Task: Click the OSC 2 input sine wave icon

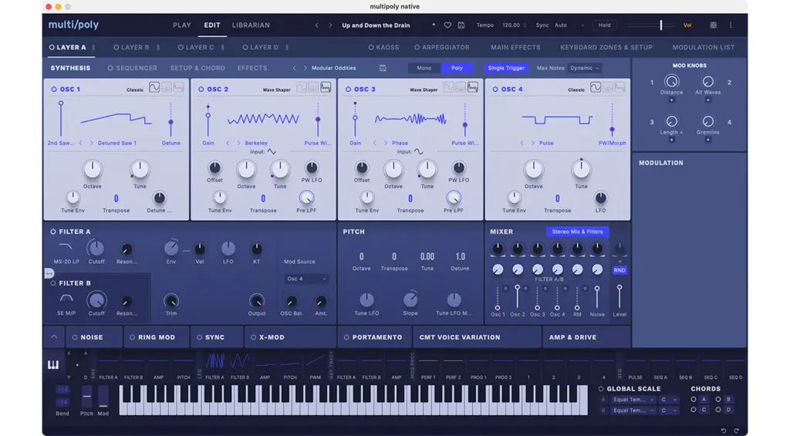Action: tap(272, 152)
